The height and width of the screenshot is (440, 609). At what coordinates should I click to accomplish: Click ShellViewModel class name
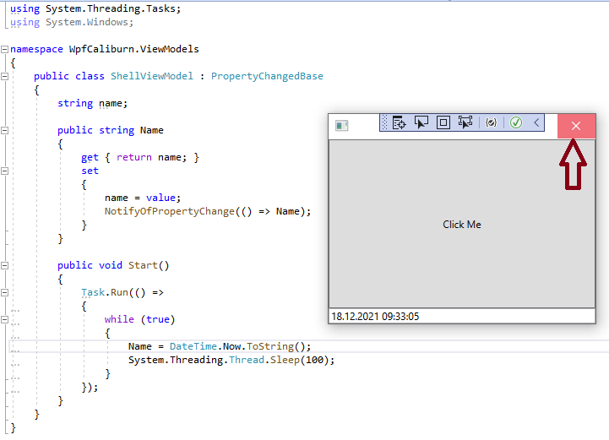pyautogui.click(x=152, y=76)
